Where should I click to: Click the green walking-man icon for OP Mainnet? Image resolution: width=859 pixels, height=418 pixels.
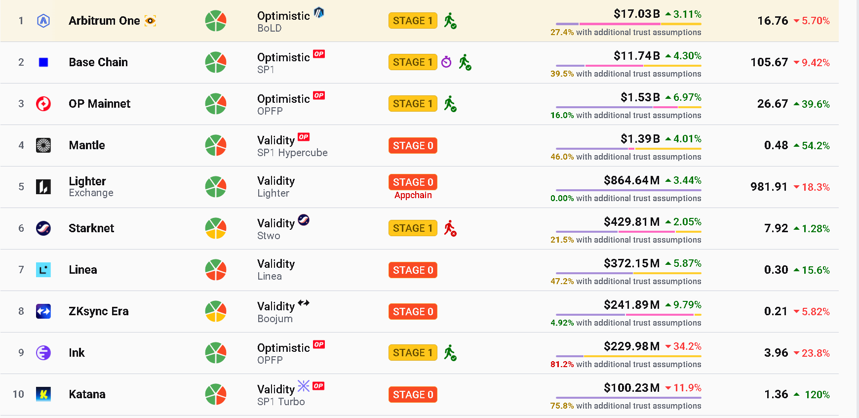click(x=450, y=104)
